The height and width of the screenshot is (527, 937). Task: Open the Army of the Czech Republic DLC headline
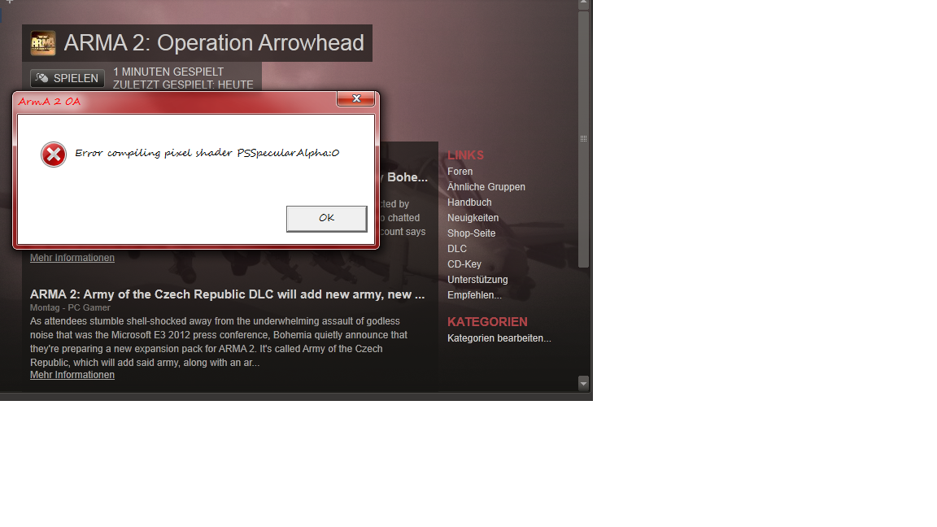227,294
